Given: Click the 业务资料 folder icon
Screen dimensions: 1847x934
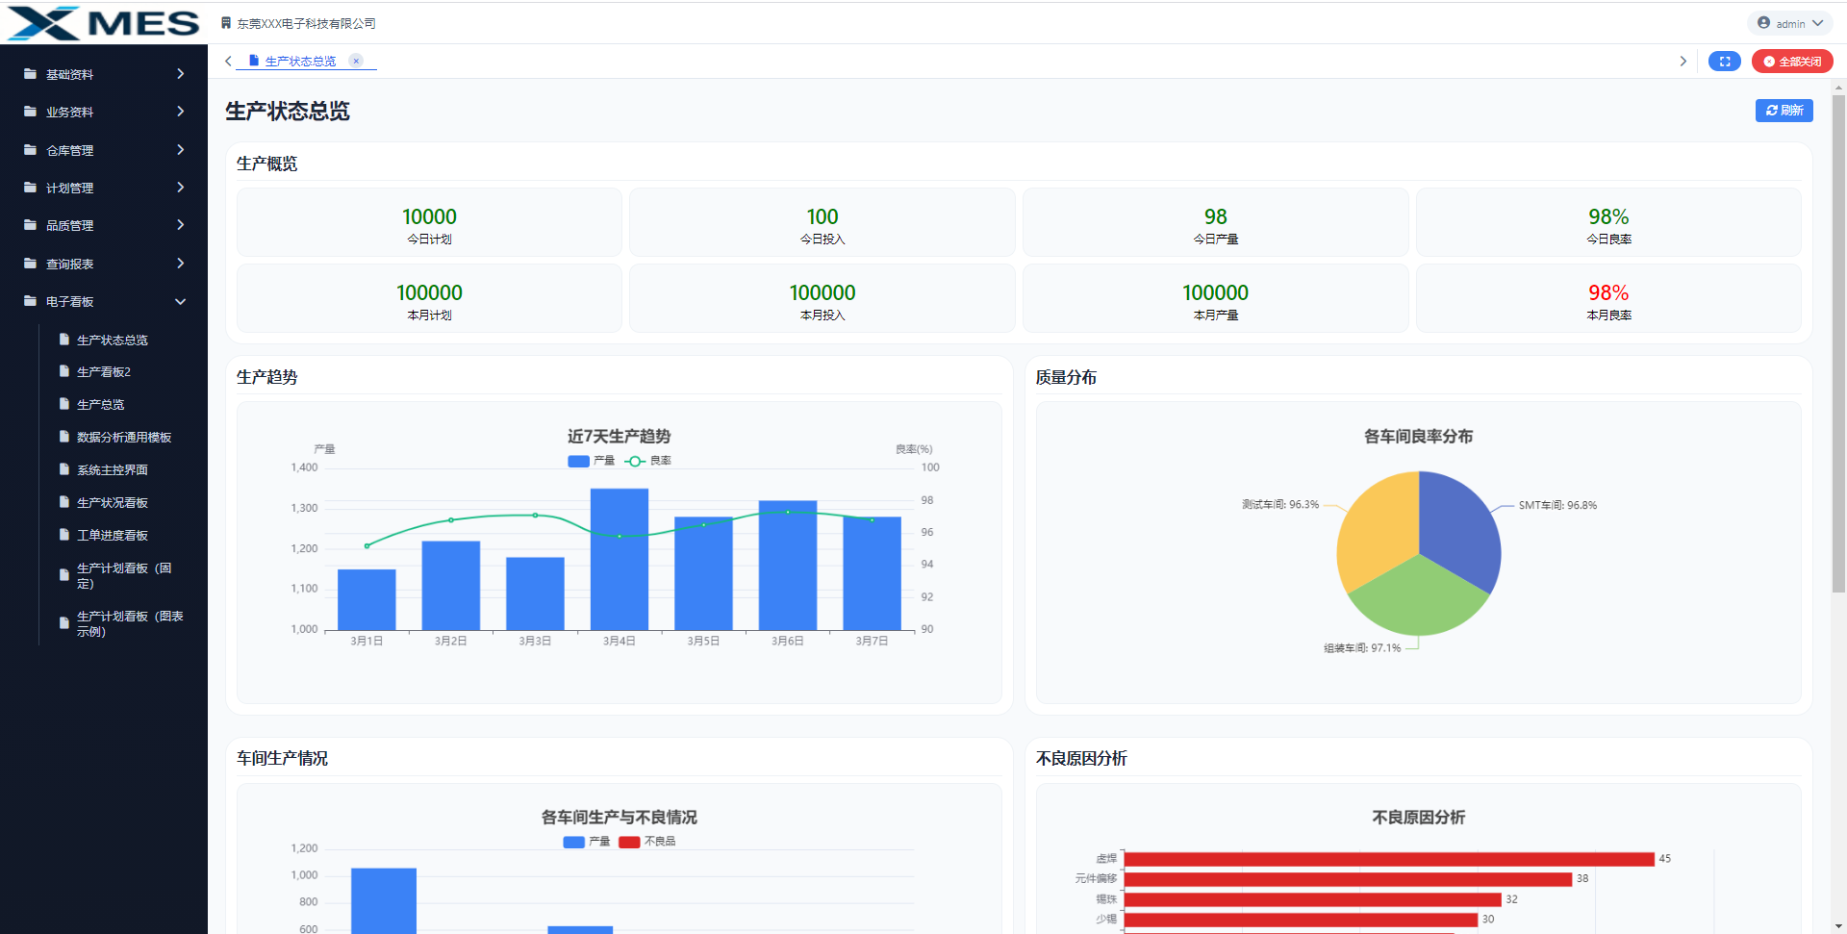Looking at the screenshot, I should pos(30,112).
